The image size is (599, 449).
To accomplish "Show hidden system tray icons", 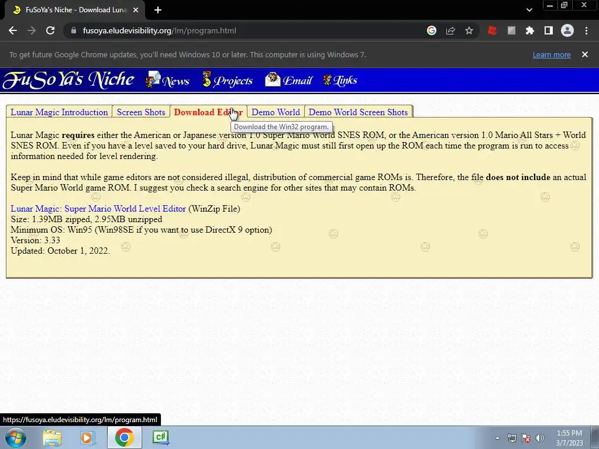I will (x=497, y=438).
